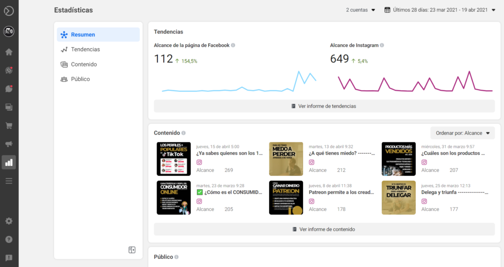Toggle the sidebar collapse panel icon
This screenshot has width=504, height=267.
coord(132,250)
